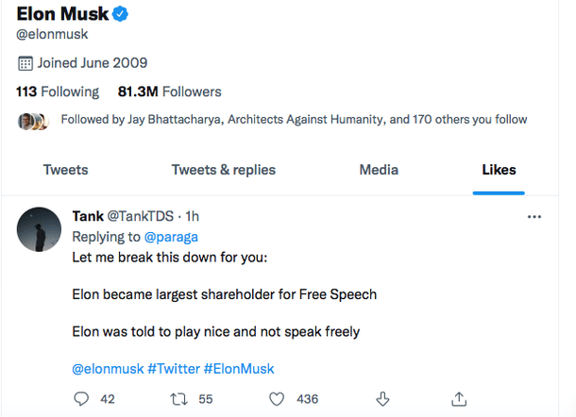576x417 pixels.
Task: Click the @paraga mention link
Action: coord(171,236)
